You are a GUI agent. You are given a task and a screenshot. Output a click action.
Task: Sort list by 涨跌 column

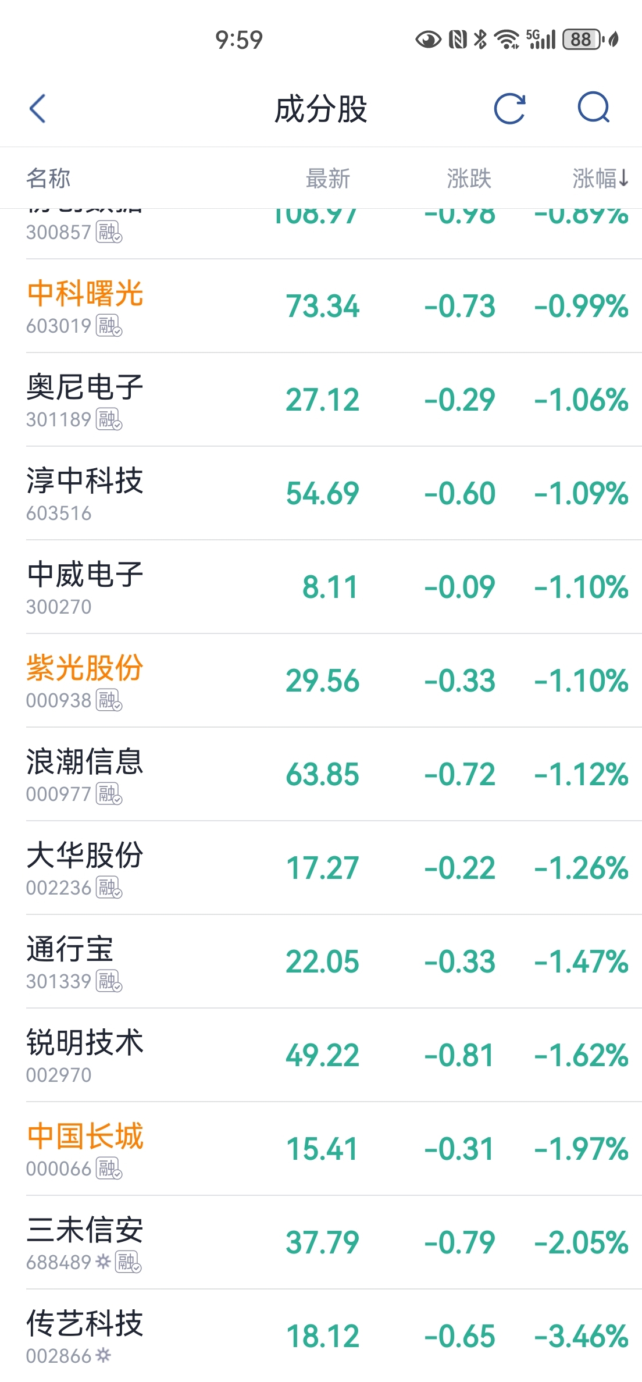coord(469,179)
